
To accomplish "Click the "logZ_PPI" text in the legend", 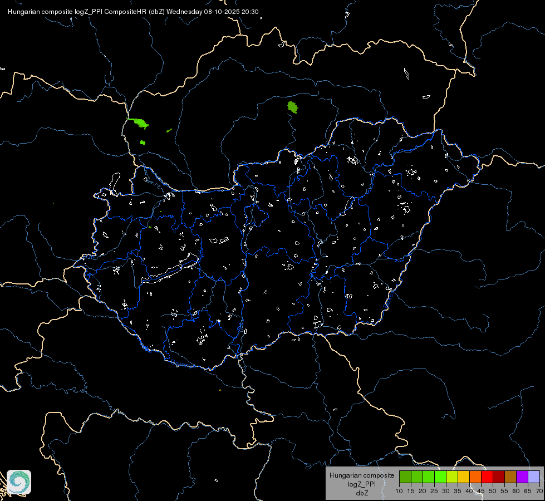I will point(362,484).
